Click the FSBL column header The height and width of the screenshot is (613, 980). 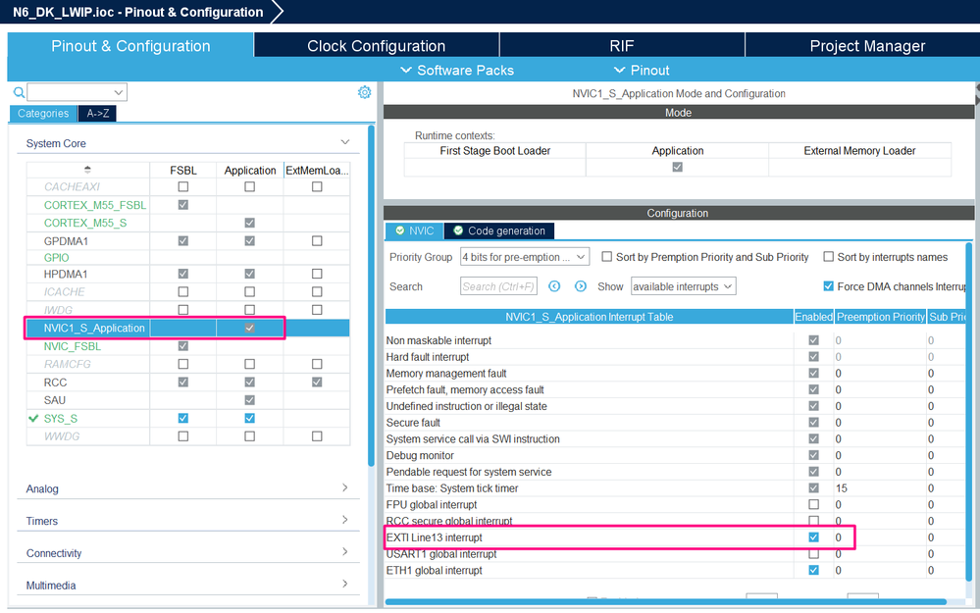coord(183,170)
